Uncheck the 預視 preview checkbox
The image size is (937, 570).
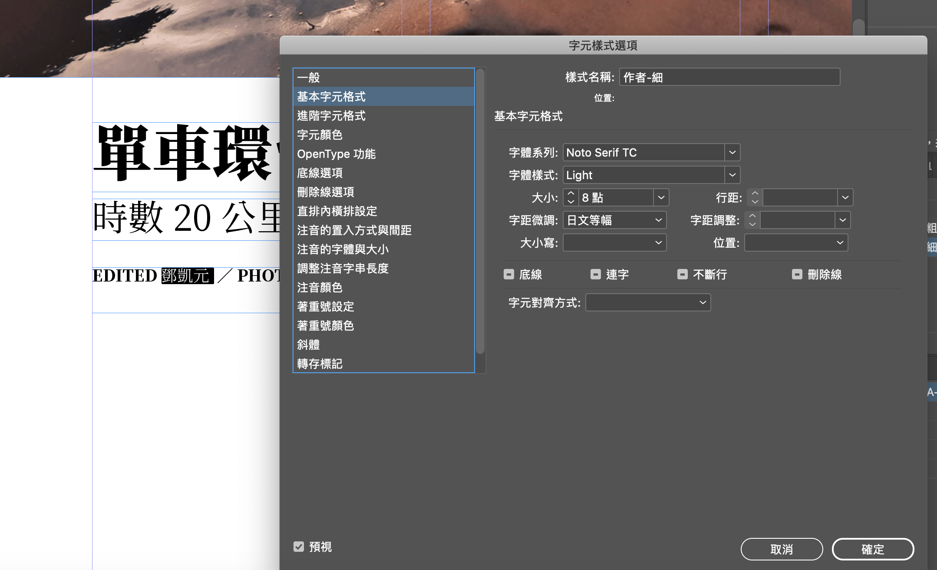tap(299, 547)
